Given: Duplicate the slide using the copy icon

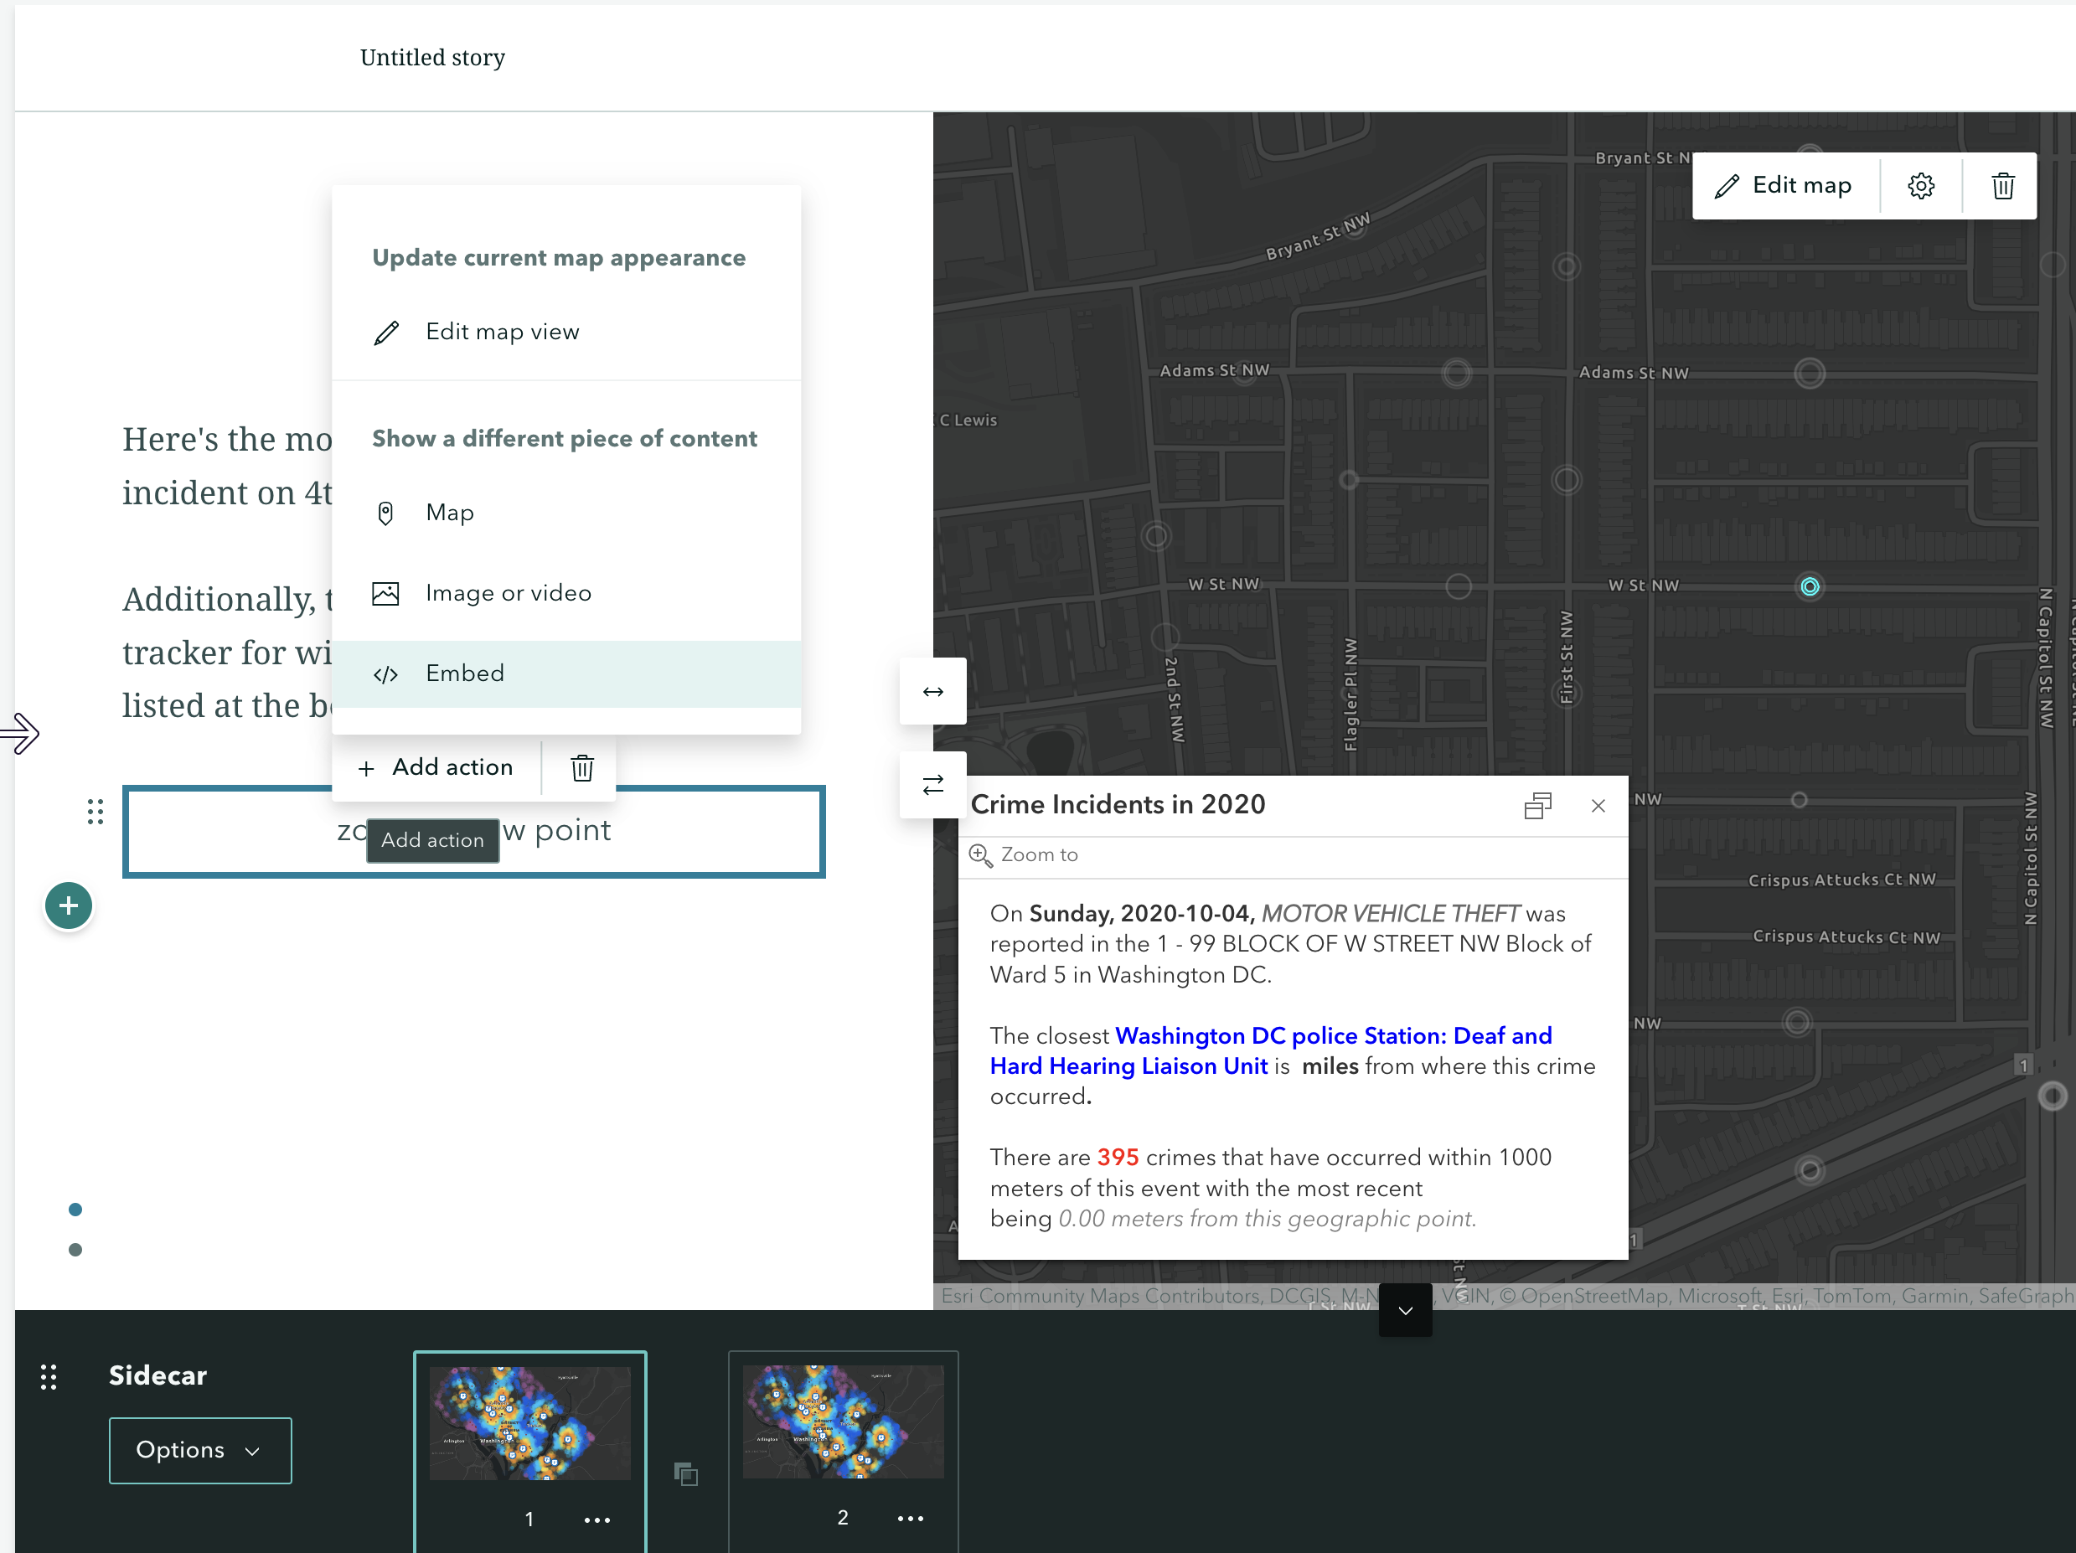Looking at the screenshot, I should pos(685,1474).
